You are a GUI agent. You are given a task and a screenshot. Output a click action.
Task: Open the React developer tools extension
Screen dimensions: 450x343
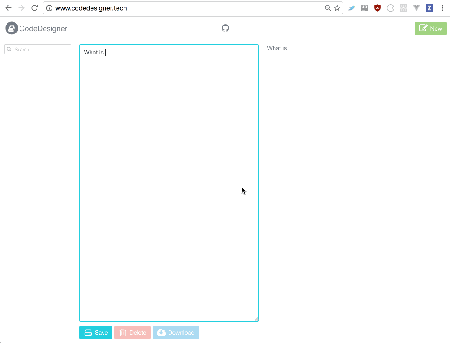pyautogui.click(x=404, y=8)
